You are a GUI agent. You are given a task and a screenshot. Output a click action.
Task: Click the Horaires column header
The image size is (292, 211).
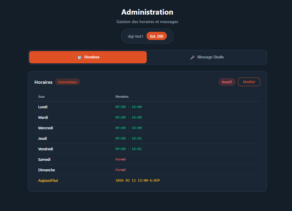click(x=122, y=97)
